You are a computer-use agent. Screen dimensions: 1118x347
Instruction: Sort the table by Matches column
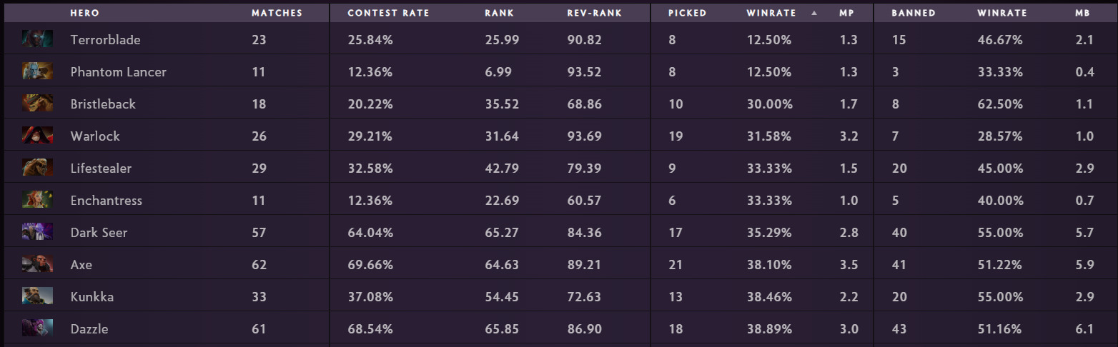pyautogui.click(x=277, y=13)
